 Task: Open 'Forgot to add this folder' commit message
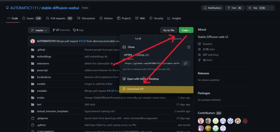click(x=98, y=84)
